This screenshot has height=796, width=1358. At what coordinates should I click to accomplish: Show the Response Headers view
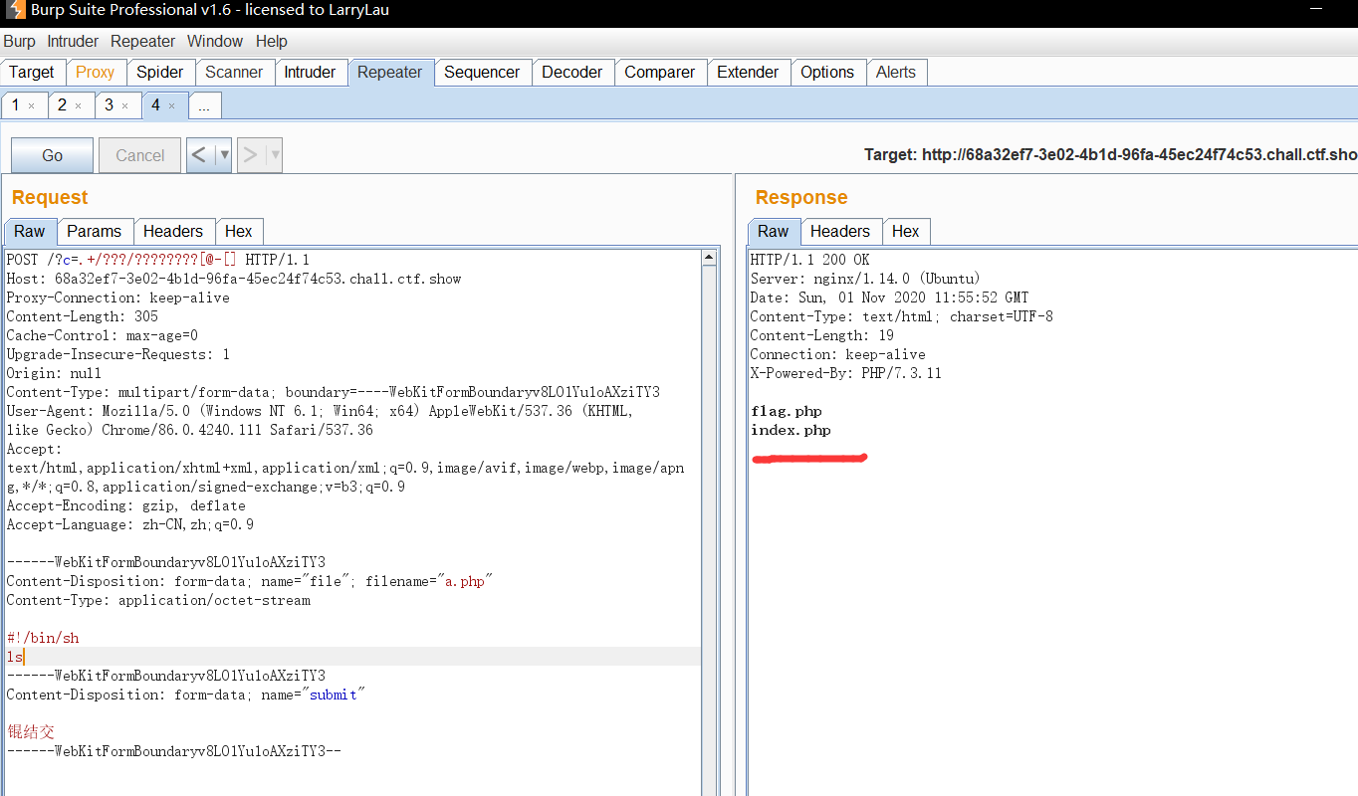pos(840,231)
